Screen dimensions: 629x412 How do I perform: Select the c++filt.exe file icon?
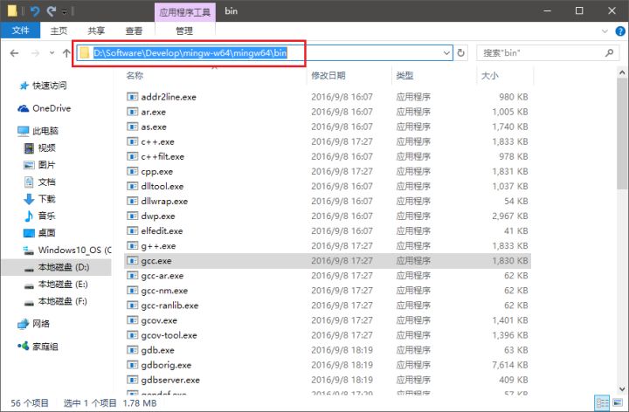click(133, 156)
